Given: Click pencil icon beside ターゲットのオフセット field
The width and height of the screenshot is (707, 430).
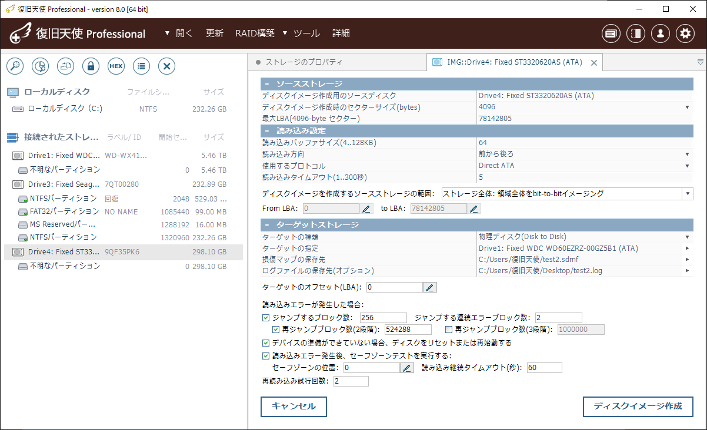Looking at the screenshot, I should tap(430, 287).
